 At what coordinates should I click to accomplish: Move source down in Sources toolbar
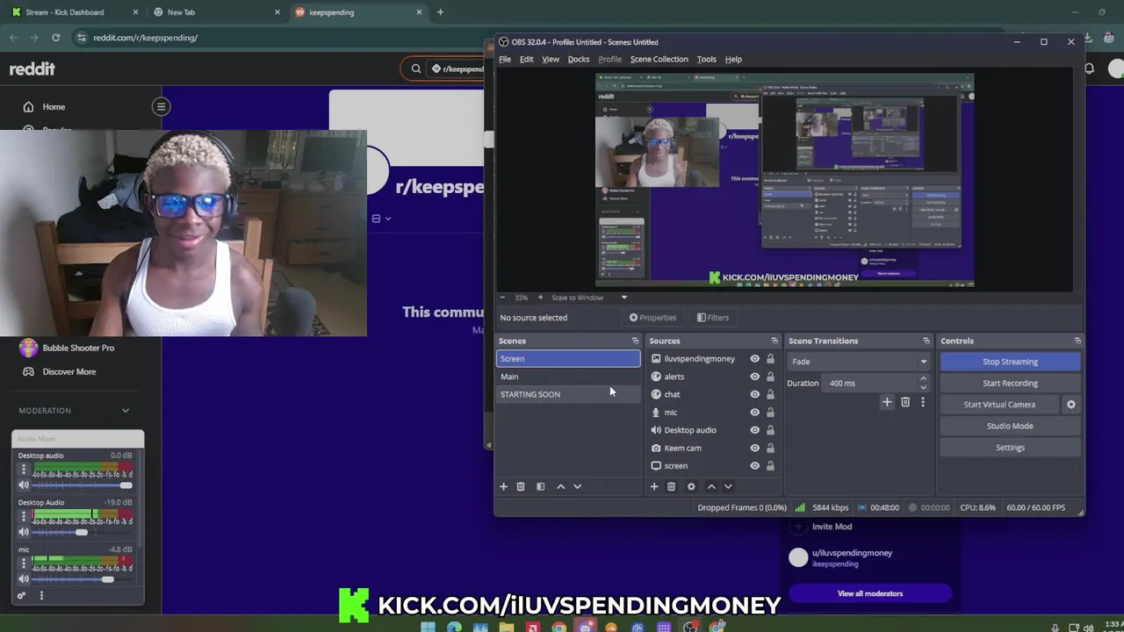coord(728,486)
